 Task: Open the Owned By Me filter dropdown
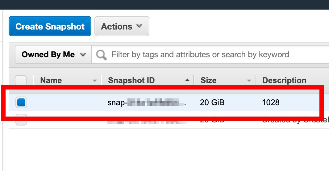pyautogui.click(x=53, y=54)
